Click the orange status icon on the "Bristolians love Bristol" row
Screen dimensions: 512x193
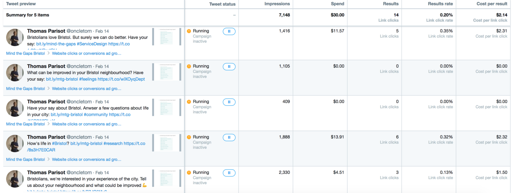click(x=189, y=31)
